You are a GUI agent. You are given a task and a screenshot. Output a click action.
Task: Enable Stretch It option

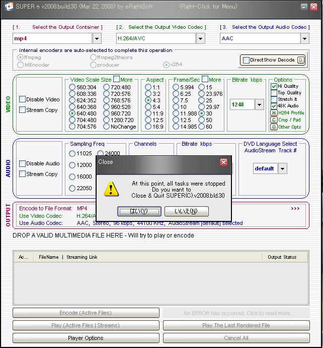click(274, 99)
